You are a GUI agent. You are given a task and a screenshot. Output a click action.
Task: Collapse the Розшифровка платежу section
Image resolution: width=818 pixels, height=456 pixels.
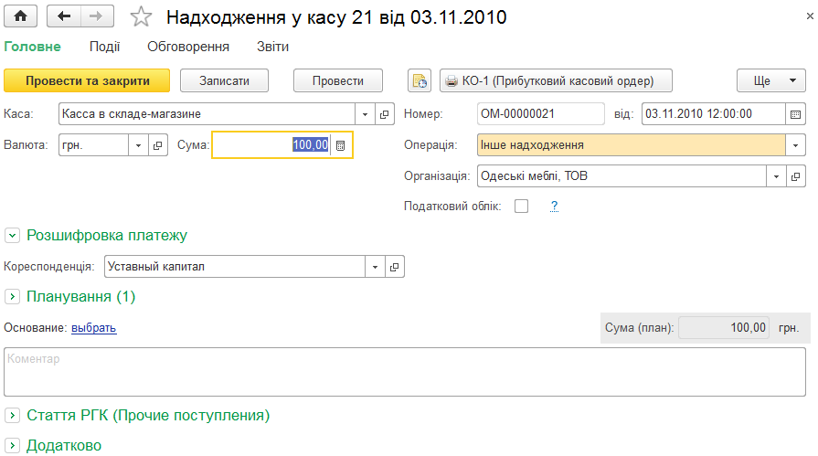coord(12,236)
